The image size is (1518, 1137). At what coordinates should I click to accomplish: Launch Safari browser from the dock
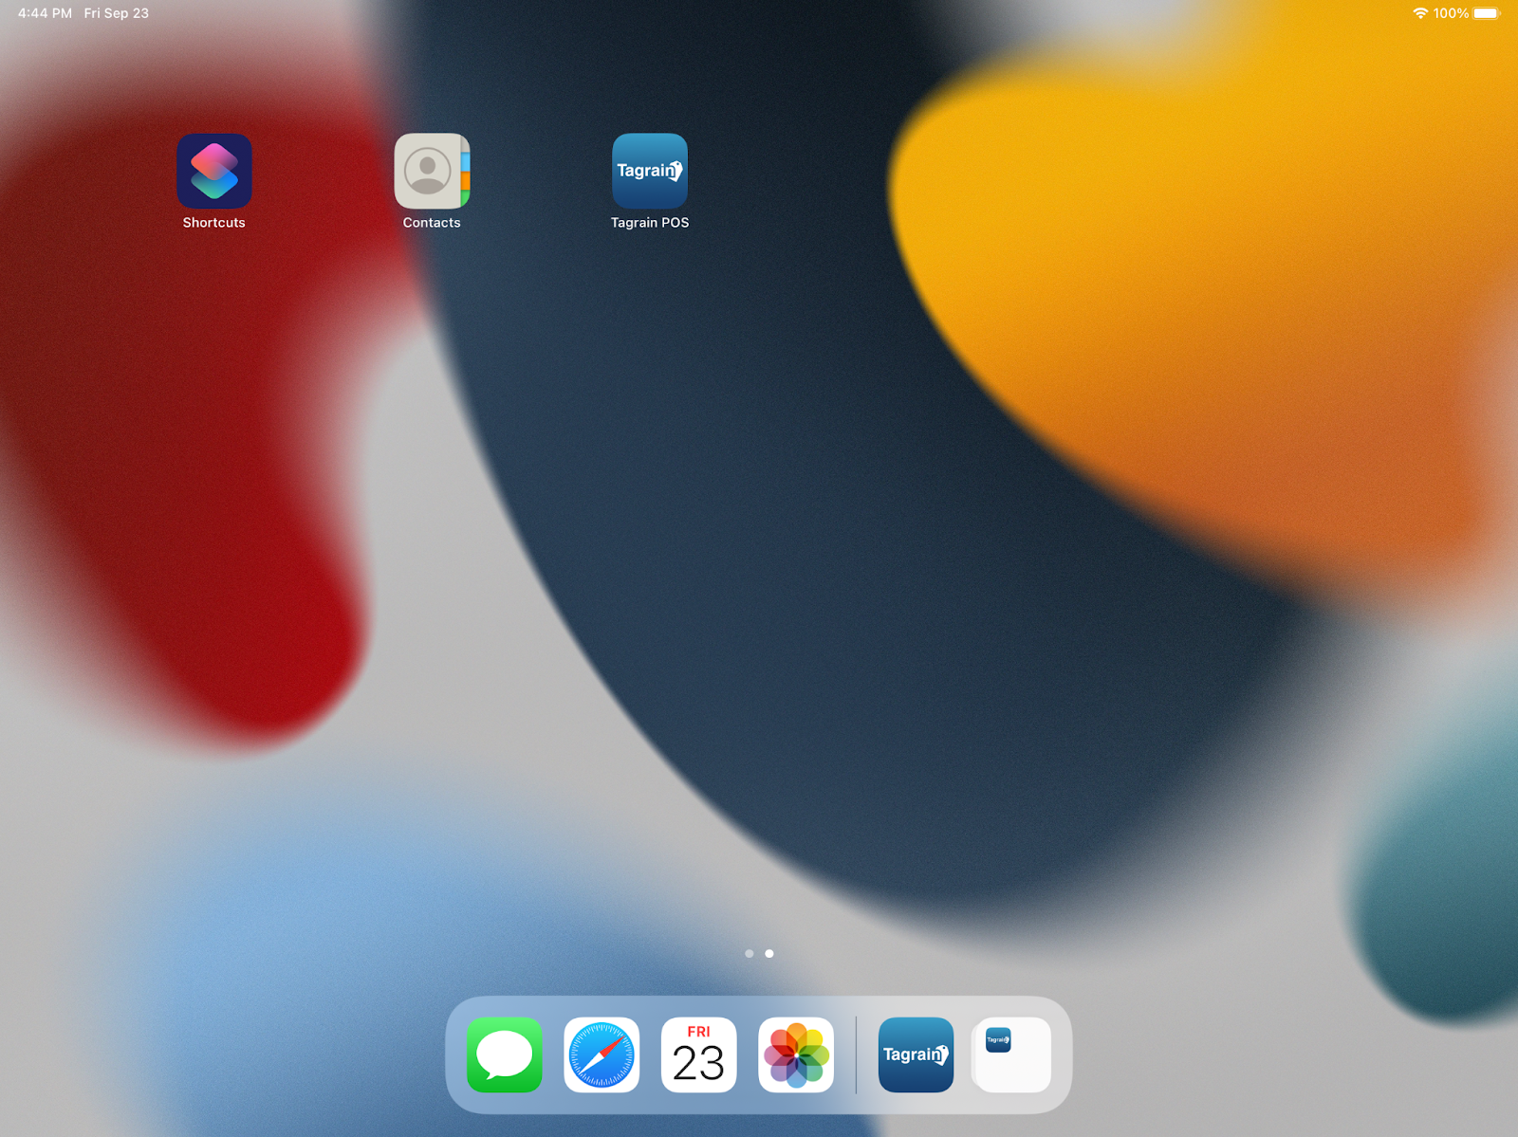(602, 1054)
